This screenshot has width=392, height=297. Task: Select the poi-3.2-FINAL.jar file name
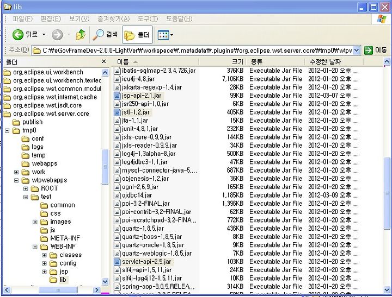pos(146,204)
